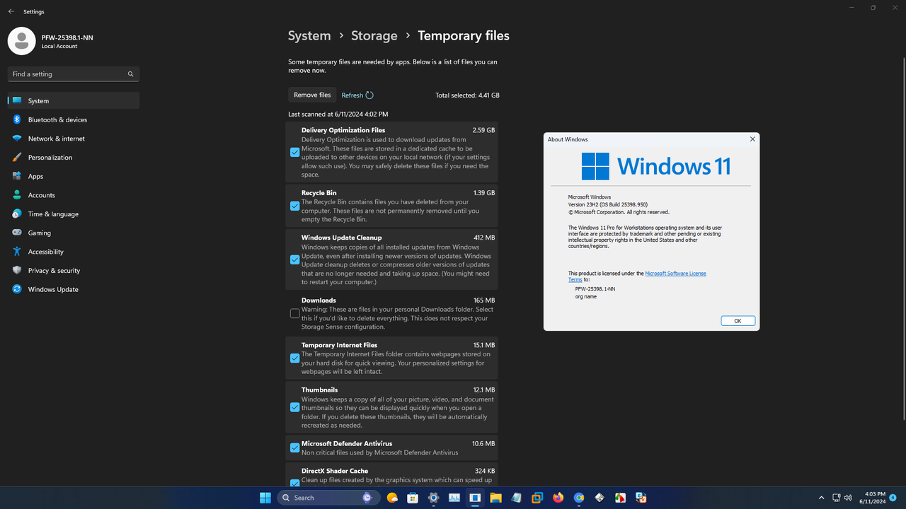The height and width of the screenshot is (509, 906).
Task: Focus the Find a setting search box
Action: 74,74
